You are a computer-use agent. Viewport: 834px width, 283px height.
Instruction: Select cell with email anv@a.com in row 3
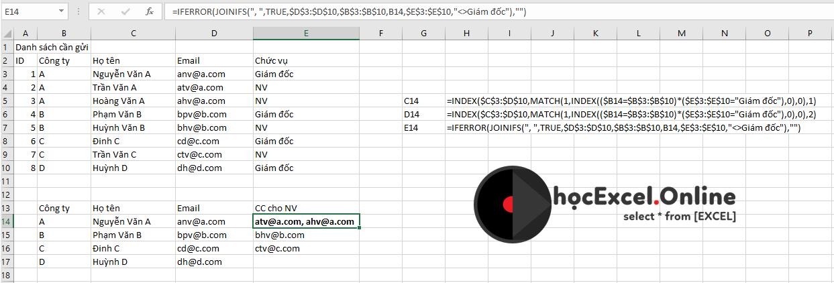coord(201,74)
